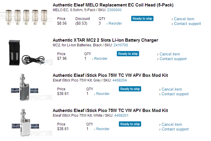Cancel the MELO EC Coil Head item

[184, 19]
